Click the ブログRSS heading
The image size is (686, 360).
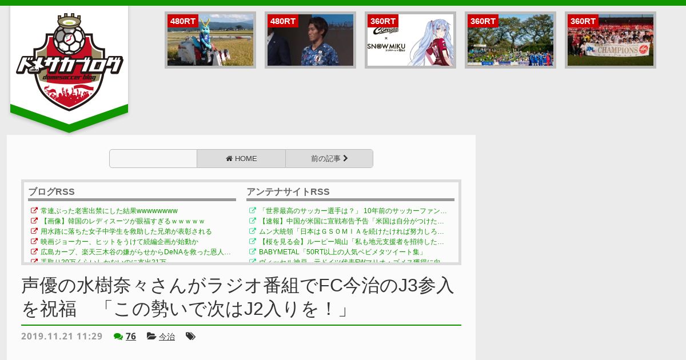coord(51,192)
